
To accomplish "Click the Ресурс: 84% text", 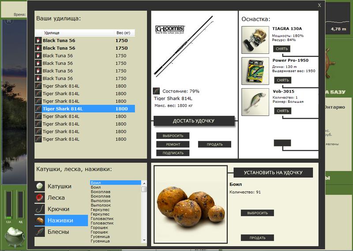I will coord(284,40).
